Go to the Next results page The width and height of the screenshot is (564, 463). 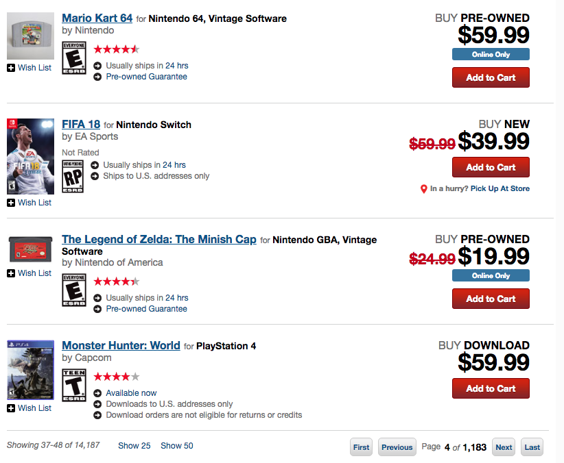point(504,447)
